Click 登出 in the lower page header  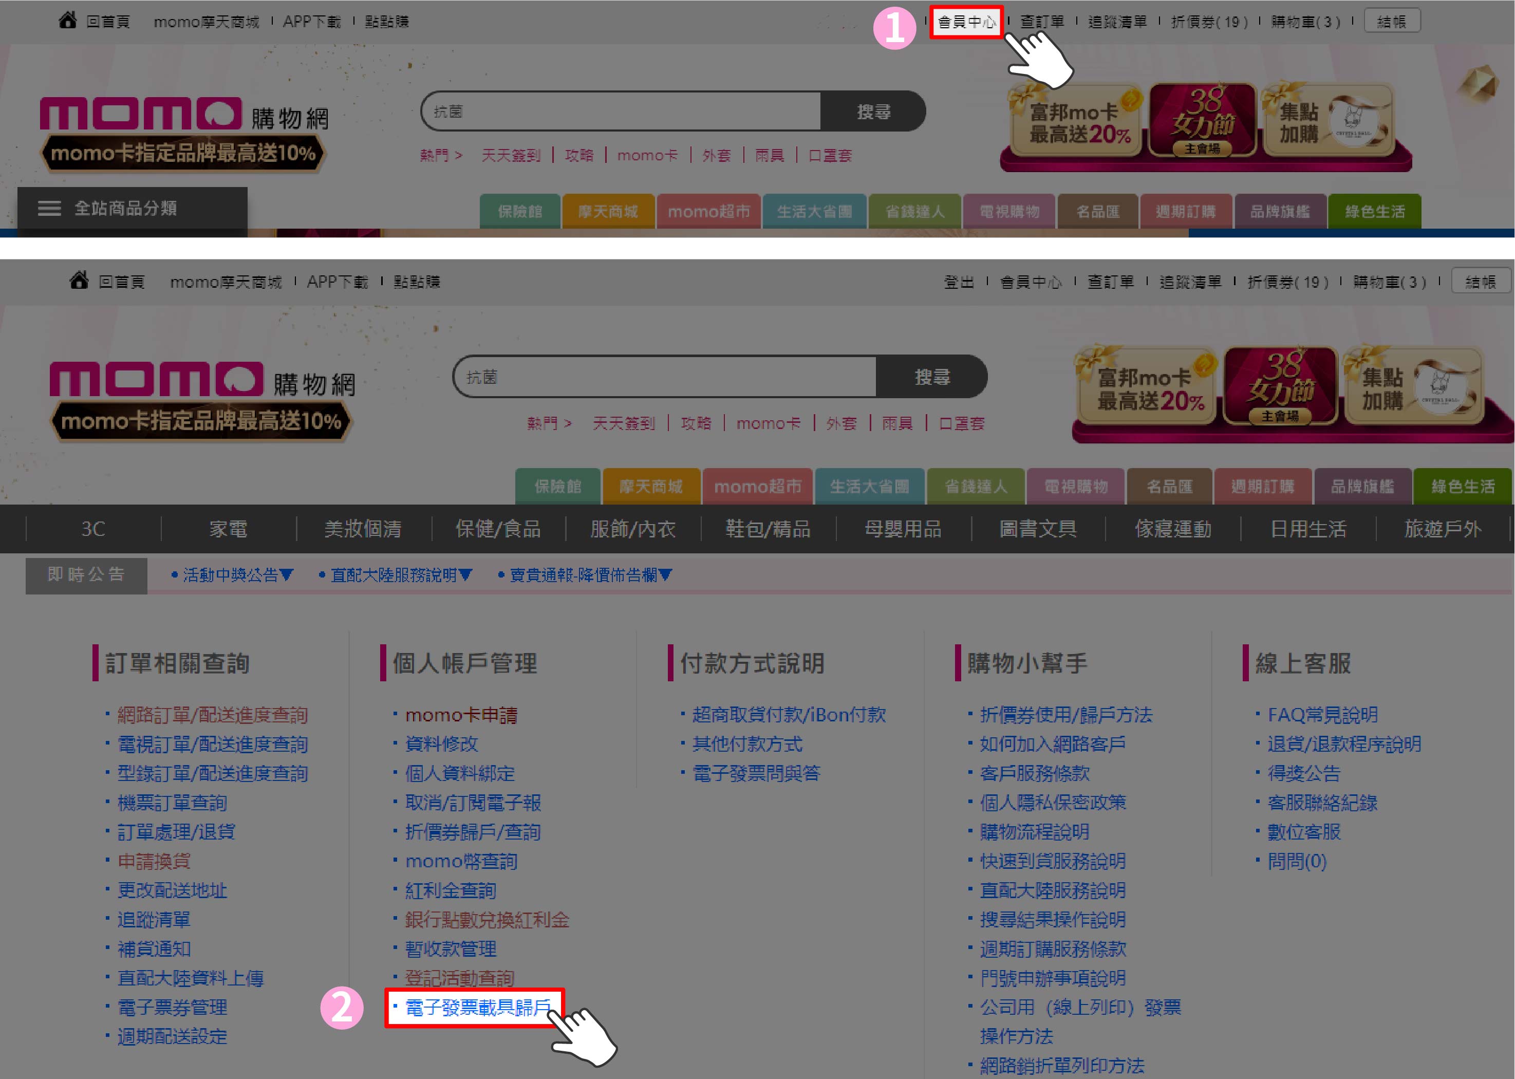[959, 283]
